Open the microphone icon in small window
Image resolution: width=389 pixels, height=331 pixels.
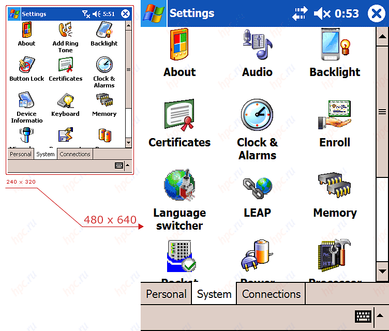[26, 135]
